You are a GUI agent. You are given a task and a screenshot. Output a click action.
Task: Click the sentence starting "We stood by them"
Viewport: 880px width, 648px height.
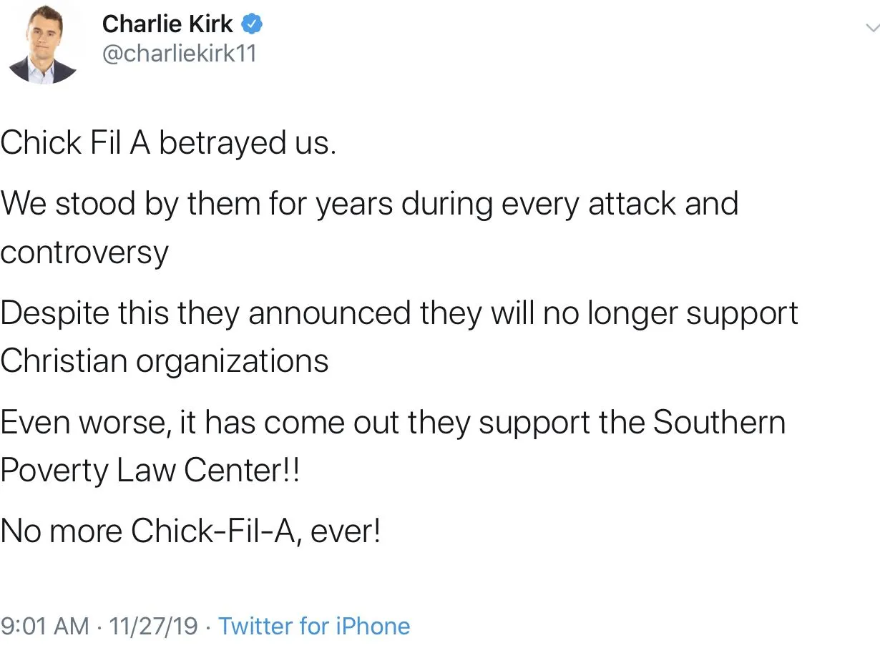(x=368, y=204)
